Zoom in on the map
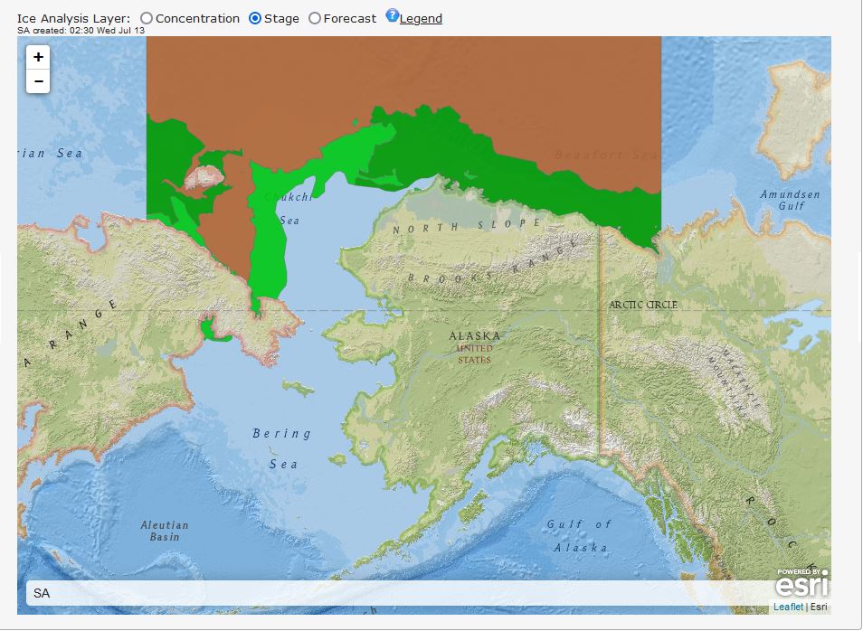Viewport: 863px width, 631px height. coord(38,57)
